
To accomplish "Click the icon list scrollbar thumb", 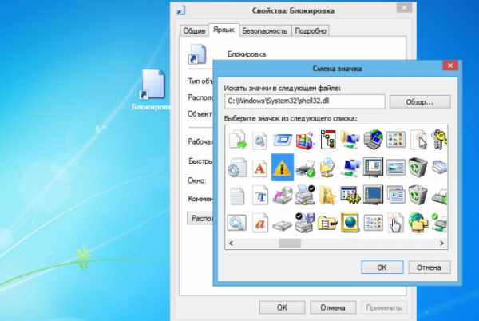I will (x=290, y=243).
